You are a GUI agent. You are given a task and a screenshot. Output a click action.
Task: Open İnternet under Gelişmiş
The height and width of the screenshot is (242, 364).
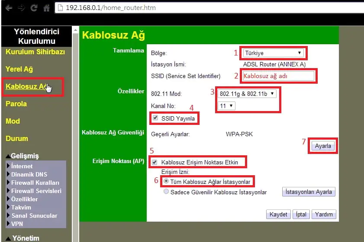[22, 166]
